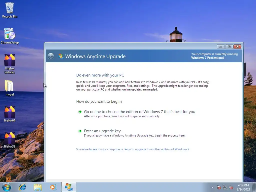Click the network tray icon

225,187
